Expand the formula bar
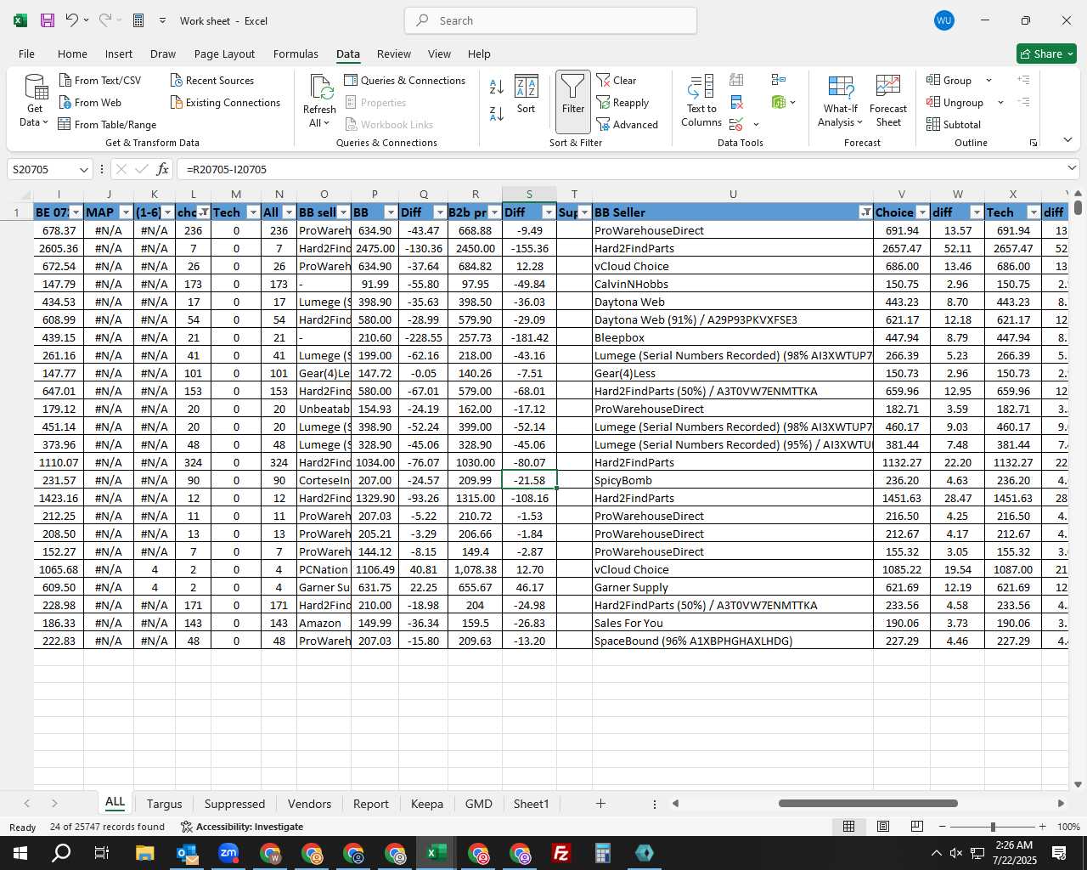1087x870 pixels. [x=1072, y=168]
